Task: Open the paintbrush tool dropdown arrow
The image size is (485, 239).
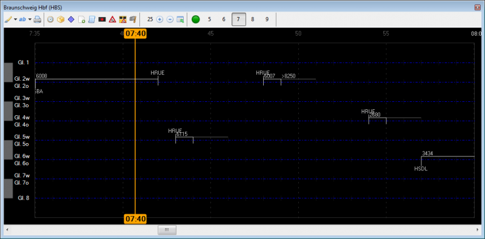Action: tap(16, 19)
